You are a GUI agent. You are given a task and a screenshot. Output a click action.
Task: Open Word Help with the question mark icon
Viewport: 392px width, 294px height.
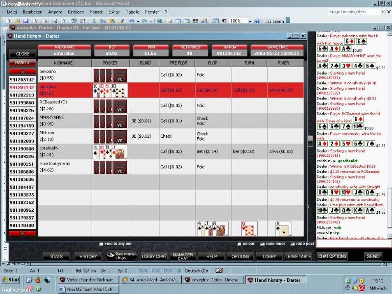(257, 21)
